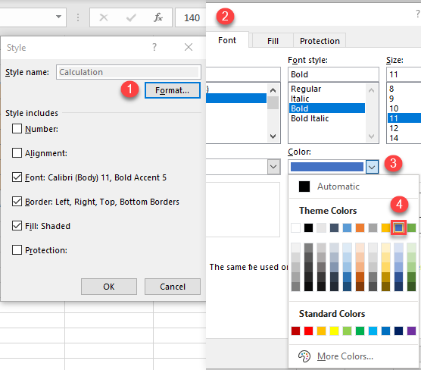Close the Style dialog
This screenshot has width=421, height=370.
coord(189,47)
